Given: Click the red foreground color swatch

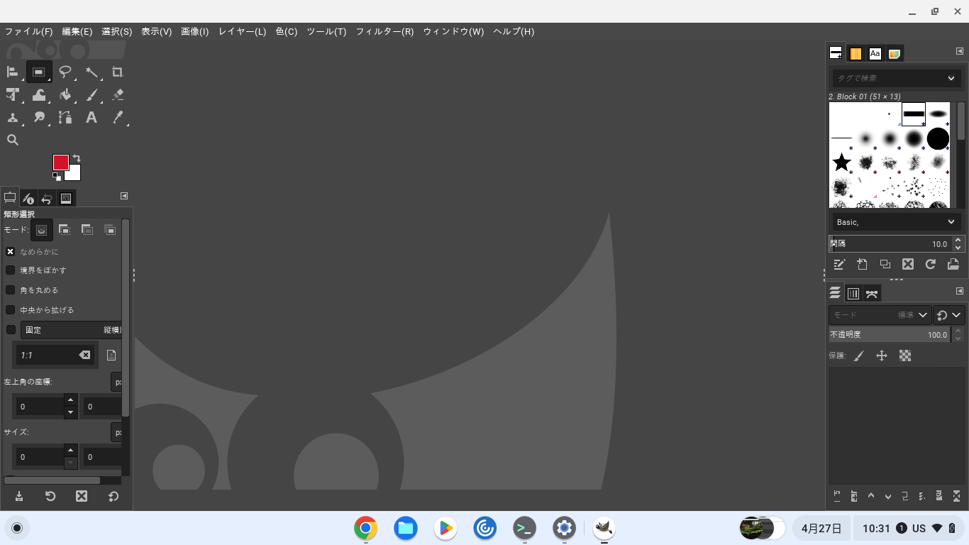Looking at the screenshot, I should tap(60, 163).
